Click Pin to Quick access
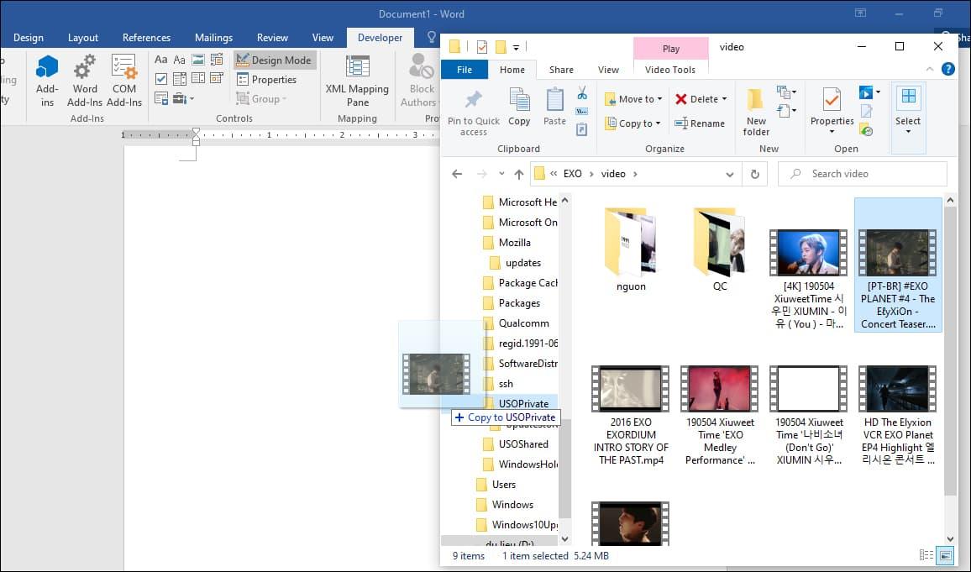Screen dimensions: 971x572 click(473, 111)
